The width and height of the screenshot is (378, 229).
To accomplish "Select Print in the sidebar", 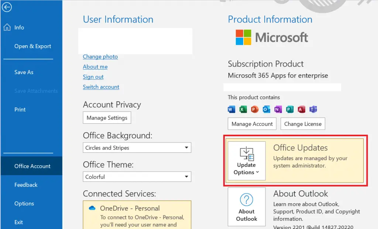I will pos(20,110).
